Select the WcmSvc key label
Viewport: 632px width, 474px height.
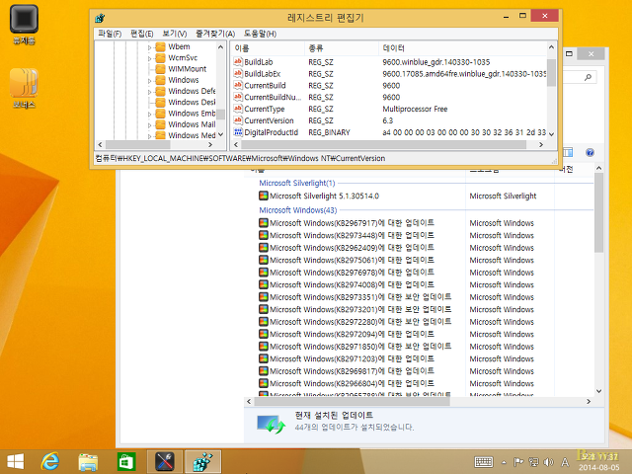coord(183,58)
